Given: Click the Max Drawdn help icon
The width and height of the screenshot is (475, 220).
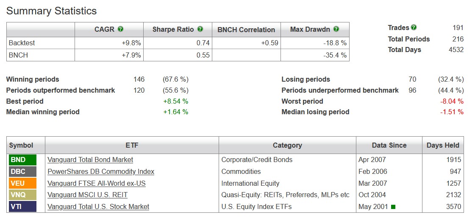Looking at the screenshot, I should click(x=336, y=29).
